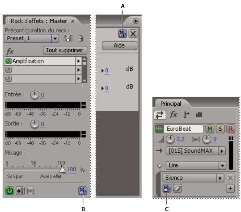Solo the EuroBeat track with S
The image size is (241, 212).
[220, 129]
